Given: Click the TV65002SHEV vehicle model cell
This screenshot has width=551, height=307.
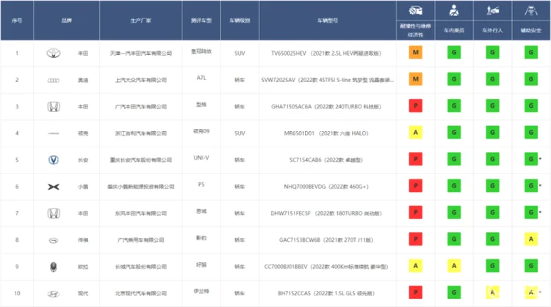Looking at the screenshot, I should (x=326, y=53).
